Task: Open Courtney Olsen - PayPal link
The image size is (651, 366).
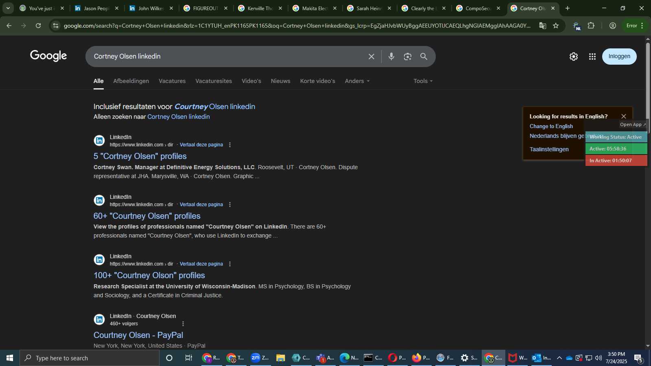Action: point(138,335)
